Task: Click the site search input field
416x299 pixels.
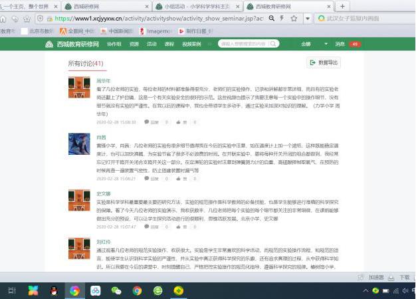Action: click(244, 44)
